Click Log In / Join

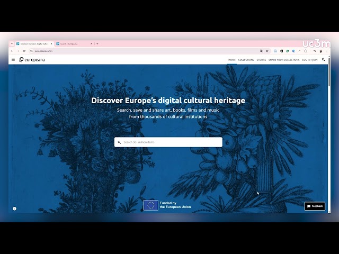coord(309,60)
